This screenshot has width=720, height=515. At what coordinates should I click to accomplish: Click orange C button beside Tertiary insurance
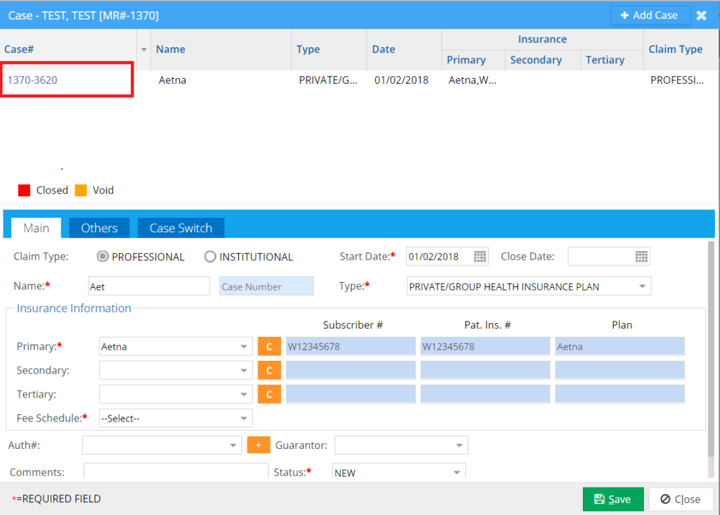(269, 394)
